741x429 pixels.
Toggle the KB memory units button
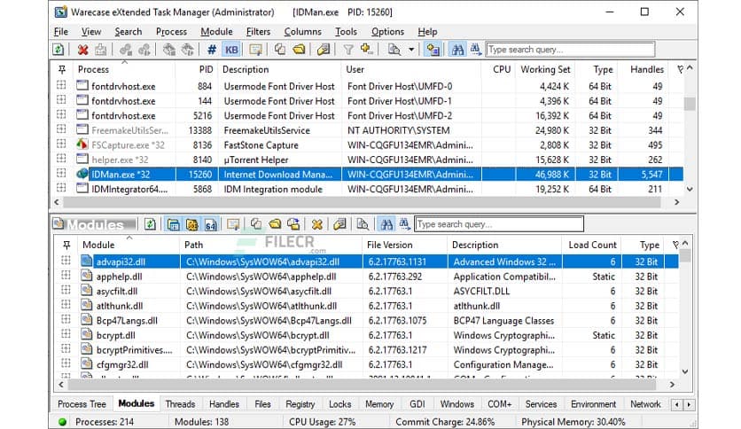(x=231, y=50)
